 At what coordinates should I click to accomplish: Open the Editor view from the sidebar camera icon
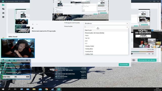(x=3, y=5)
